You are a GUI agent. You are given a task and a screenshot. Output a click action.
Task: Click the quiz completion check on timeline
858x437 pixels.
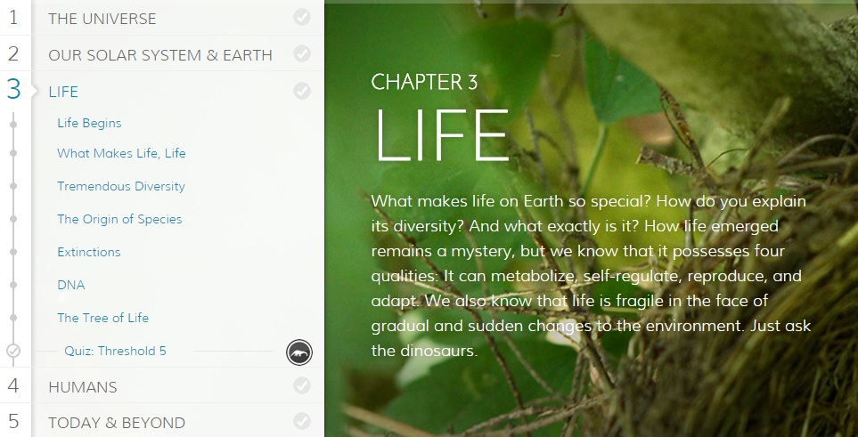[x=13, y=351]
